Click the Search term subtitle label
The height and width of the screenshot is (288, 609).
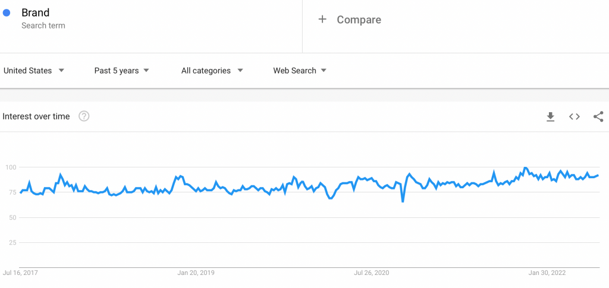[43, 26]
